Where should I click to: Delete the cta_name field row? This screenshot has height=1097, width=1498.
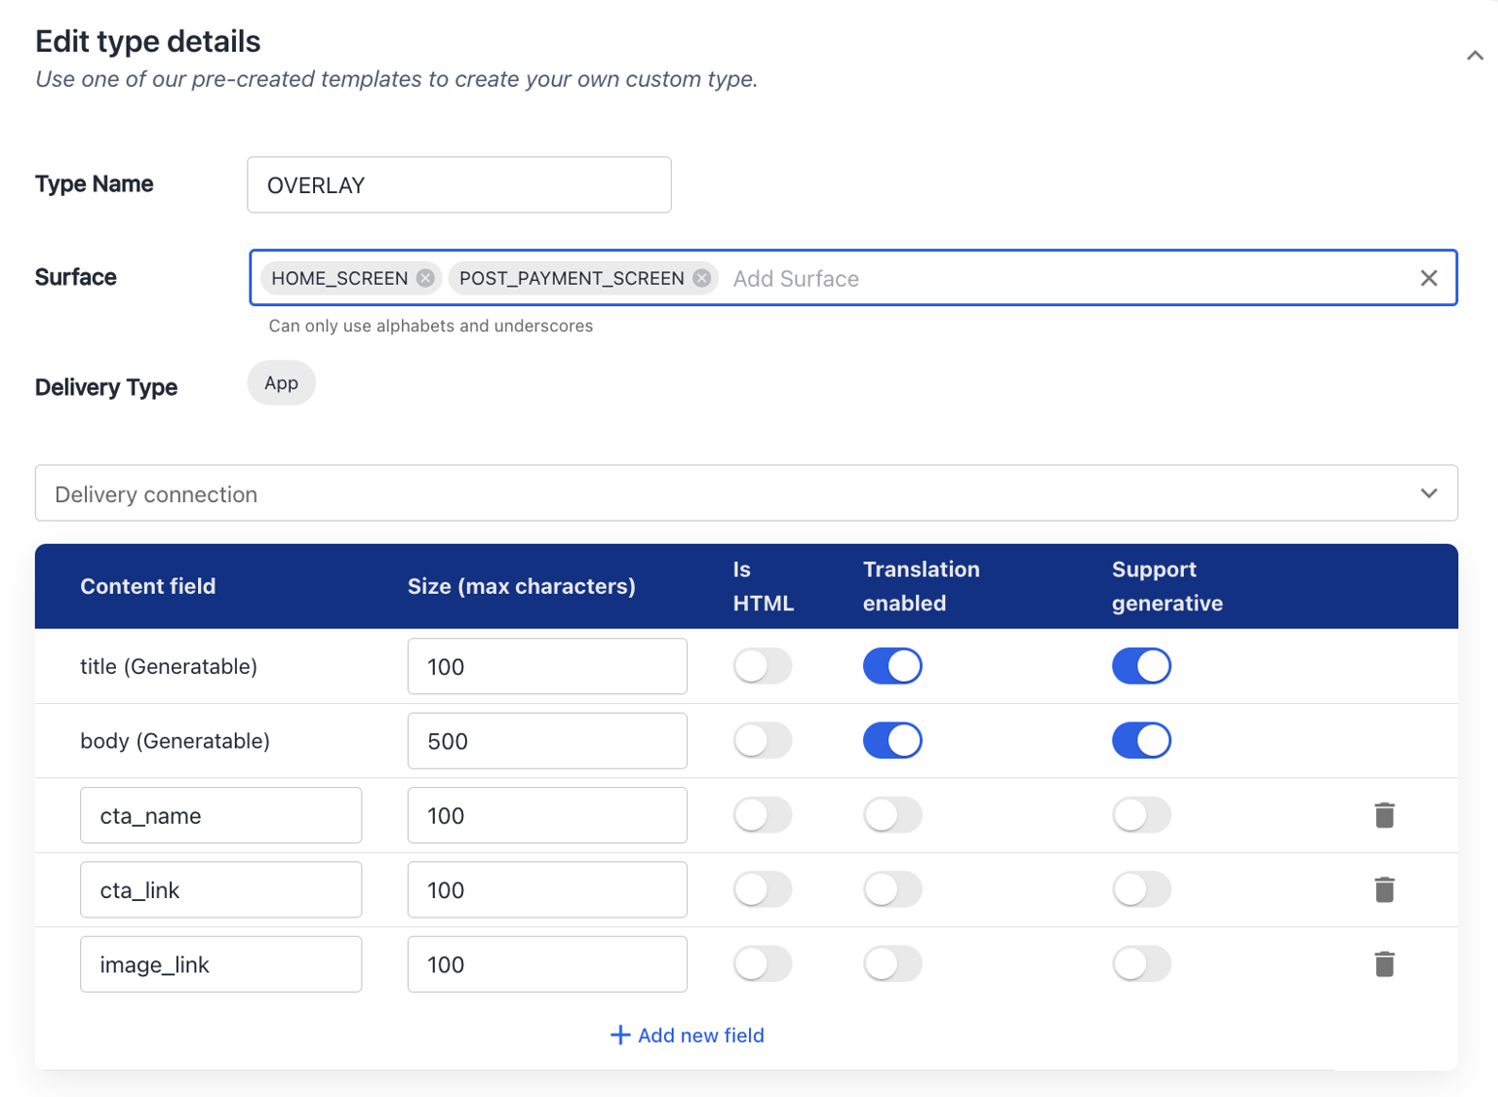[x=1384, y=815]
